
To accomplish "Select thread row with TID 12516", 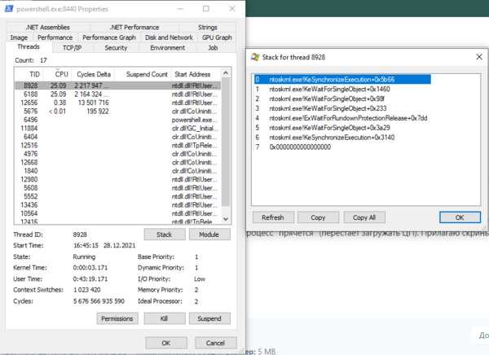I will pos(118,145).
